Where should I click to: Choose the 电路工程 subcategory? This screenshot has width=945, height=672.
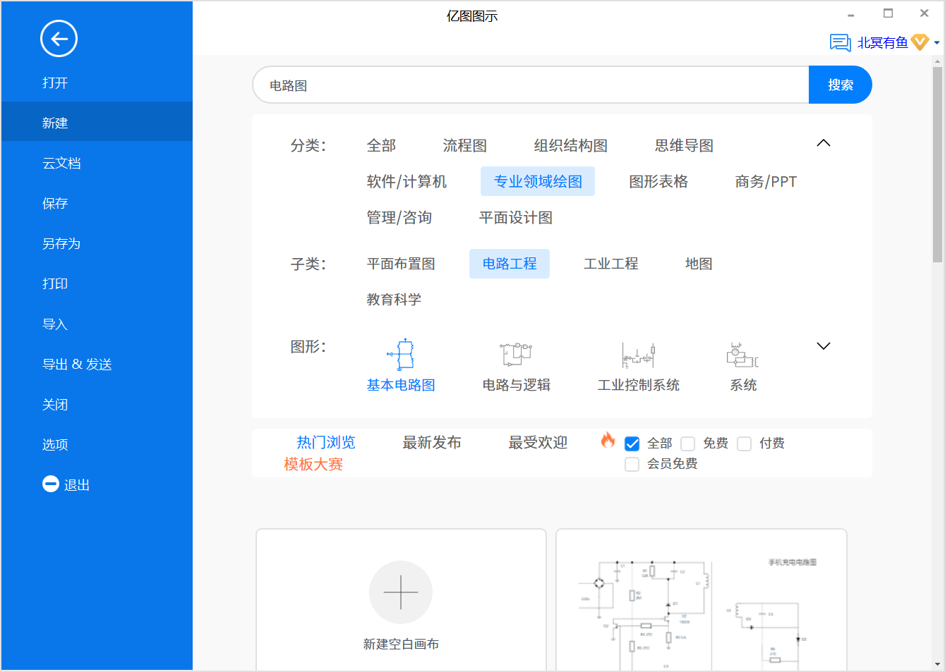(510, 264)
